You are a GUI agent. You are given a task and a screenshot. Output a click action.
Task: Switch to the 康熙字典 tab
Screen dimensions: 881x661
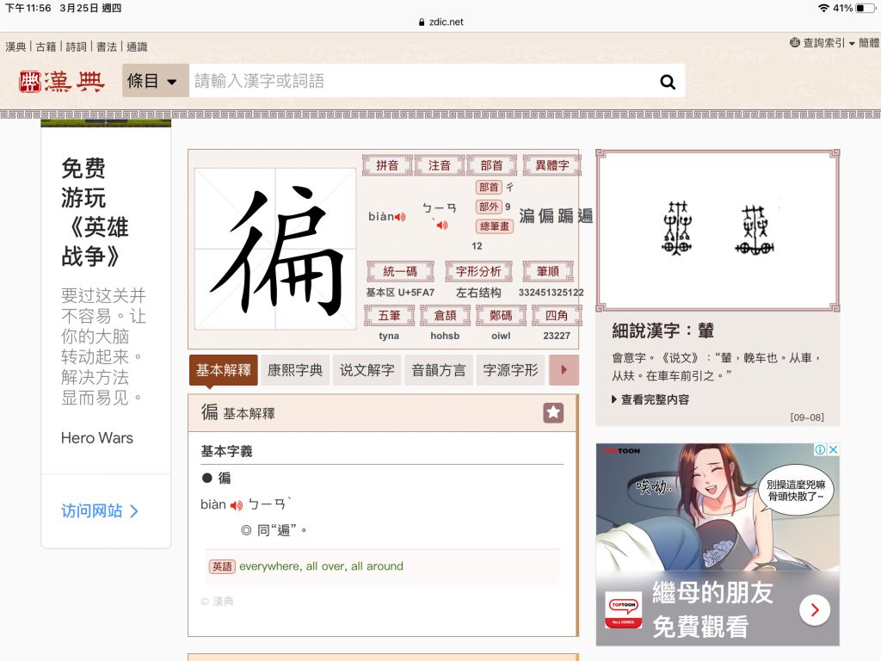(295, 370)
